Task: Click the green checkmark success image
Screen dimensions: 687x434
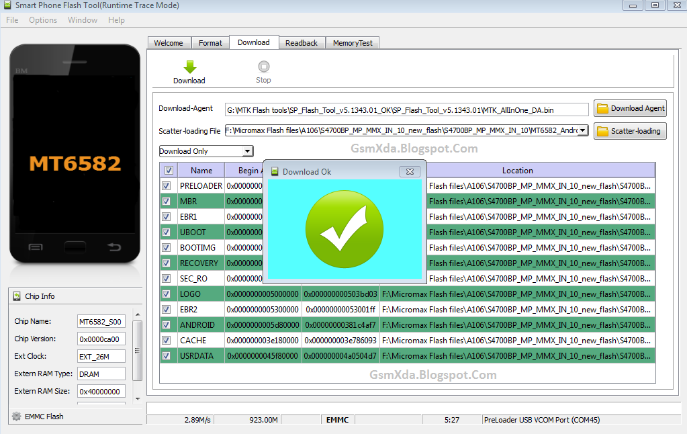Action: pyautogui.click(x=345, y=229)
